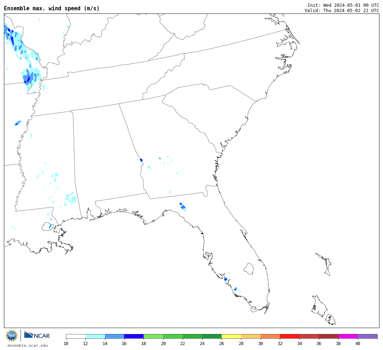Click the green 20-22 colorbar swatch
This screenshot has height=350, width=383.
click(173, 336)
